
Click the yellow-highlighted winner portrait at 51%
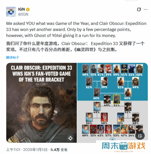pos(117,99)
